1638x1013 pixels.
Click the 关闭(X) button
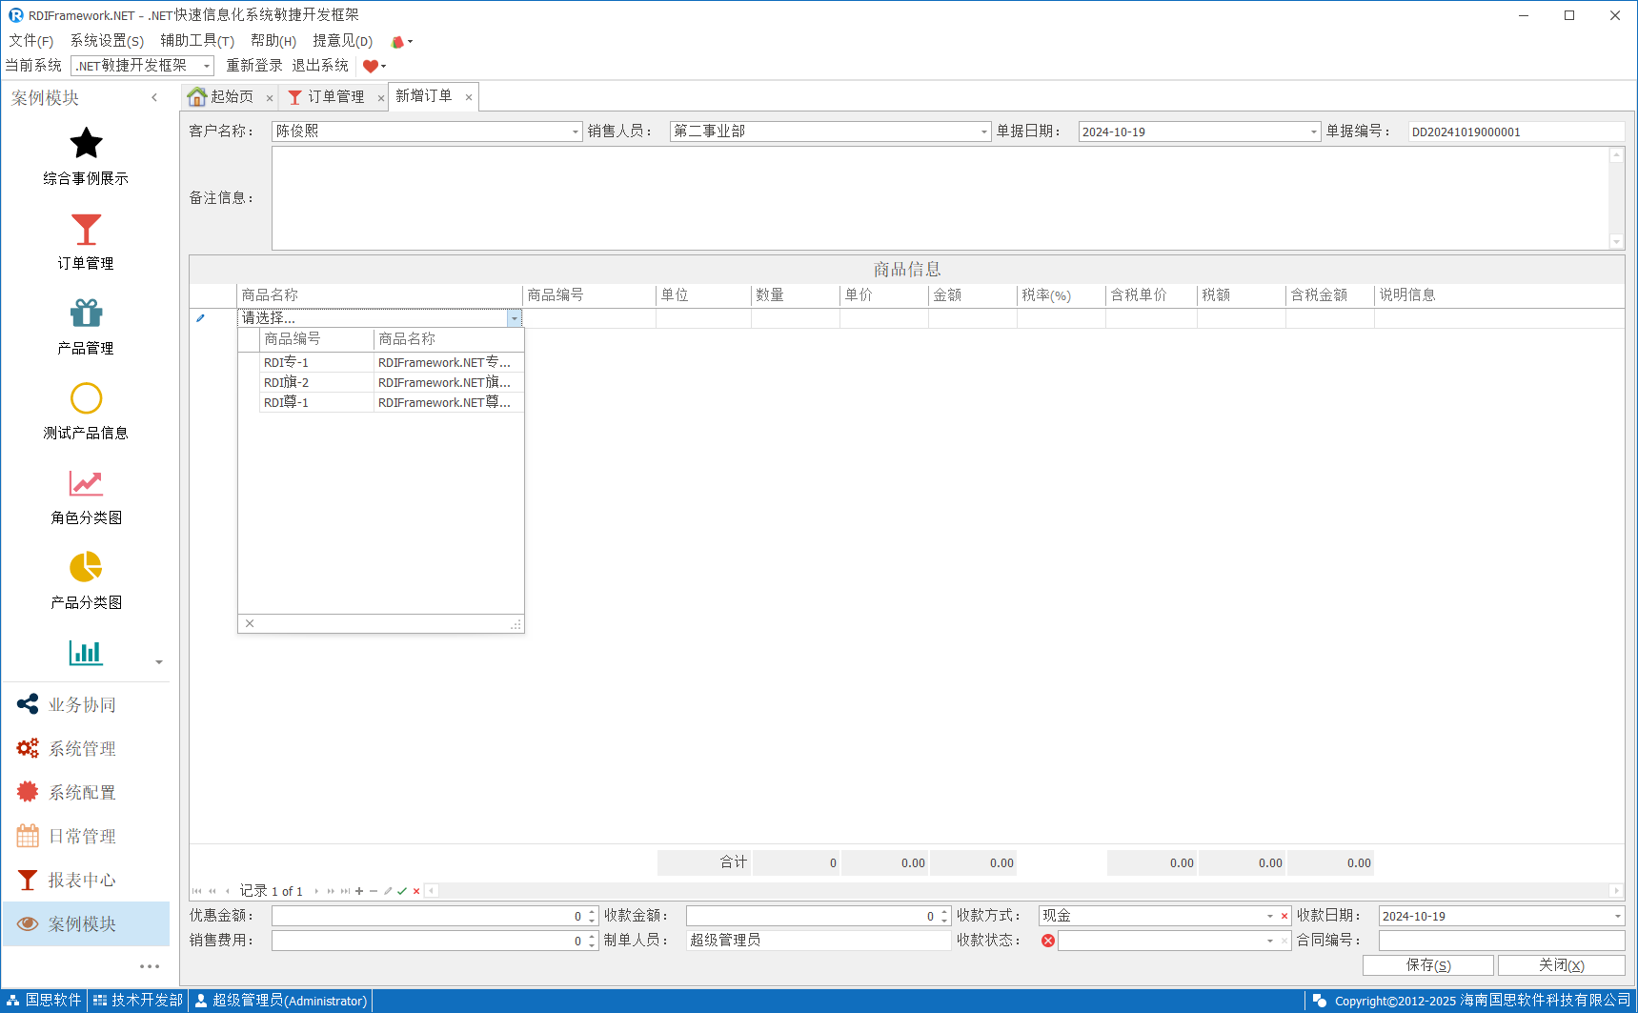click(x=1561, y=965)
